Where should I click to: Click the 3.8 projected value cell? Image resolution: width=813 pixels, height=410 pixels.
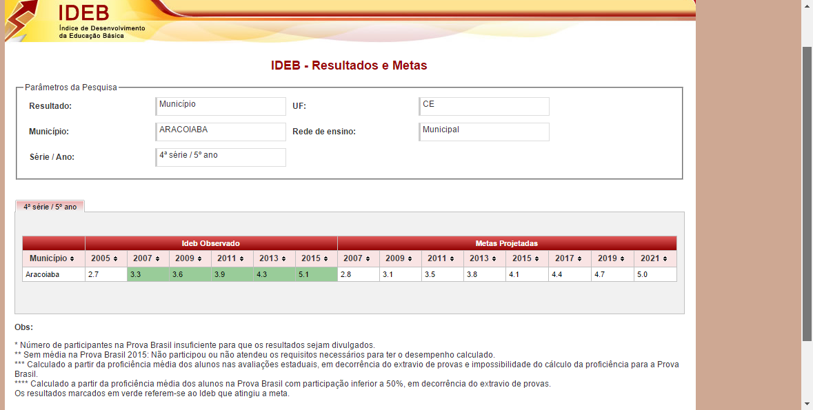tap(485, 274)
